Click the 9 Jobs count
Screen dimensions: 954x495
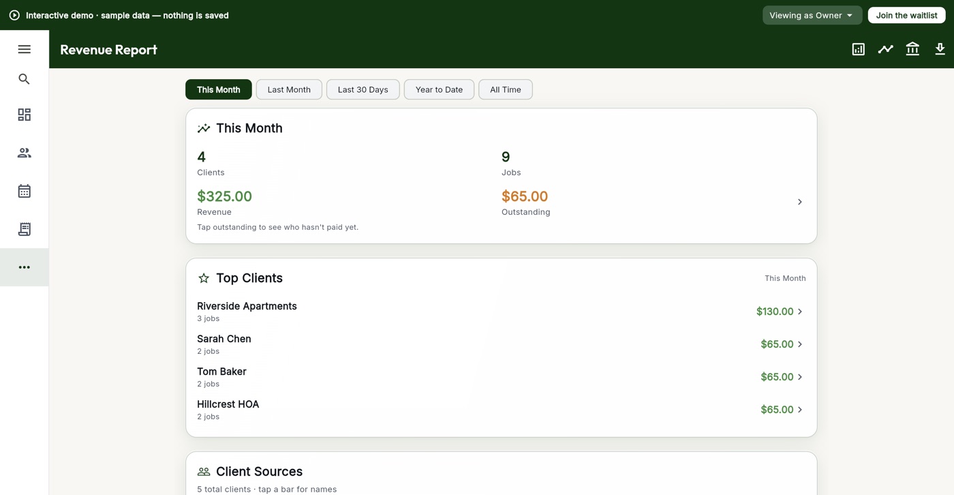[506, 157]
